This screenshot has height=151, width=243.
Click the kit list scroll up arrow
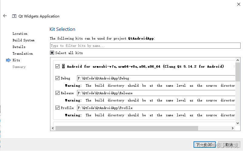click(238, 60)
